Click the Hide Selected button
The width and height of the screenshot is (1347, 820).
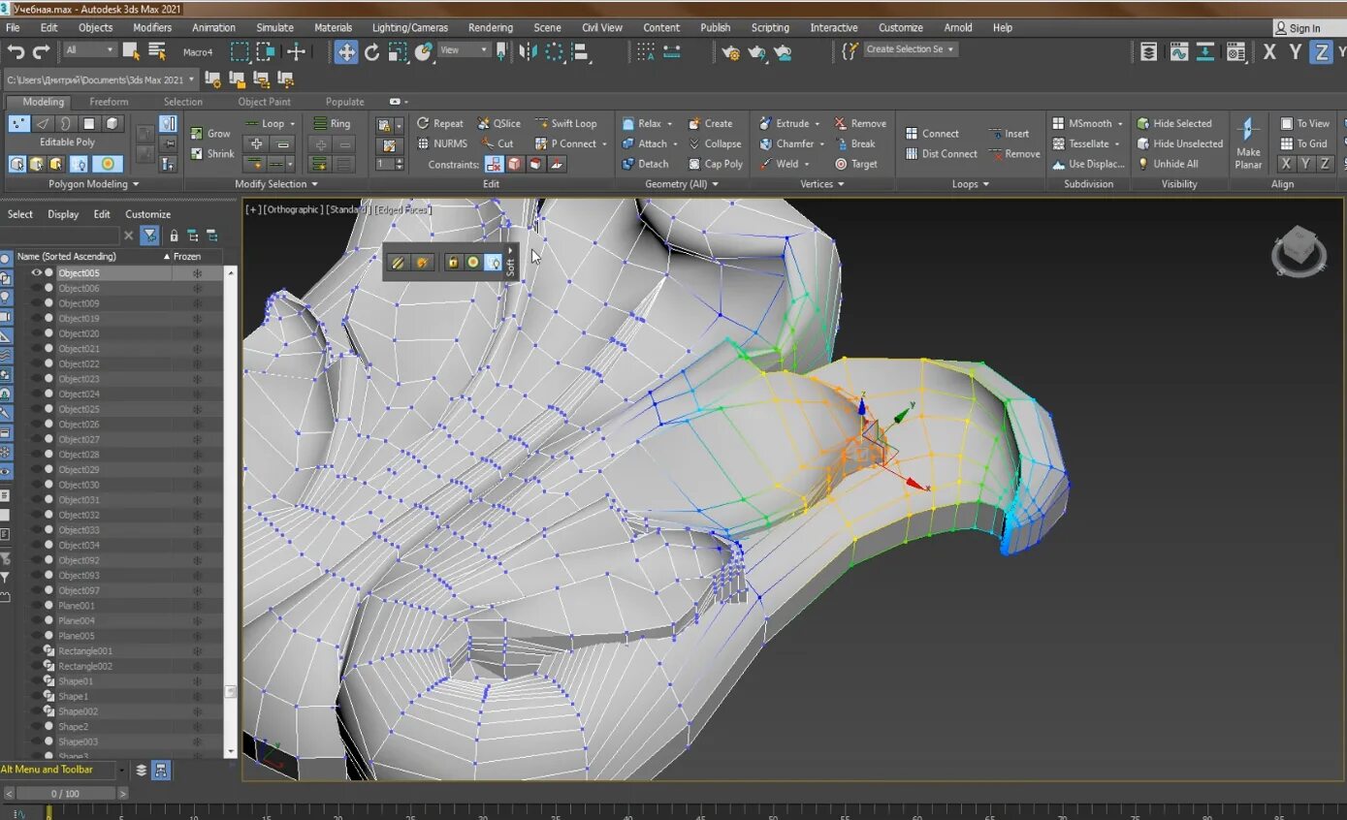1173,123
